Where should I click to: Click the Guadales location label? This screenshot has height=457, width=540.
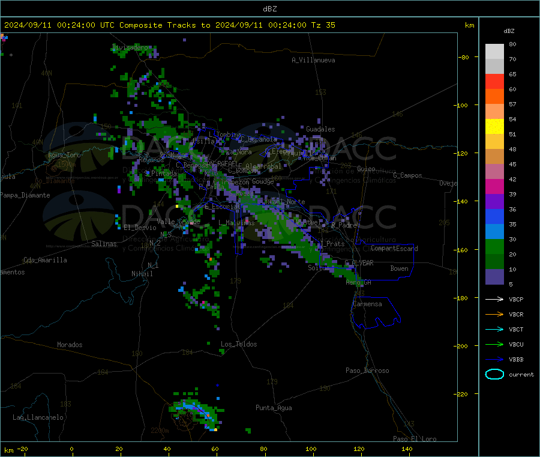(x=320, y=129)
